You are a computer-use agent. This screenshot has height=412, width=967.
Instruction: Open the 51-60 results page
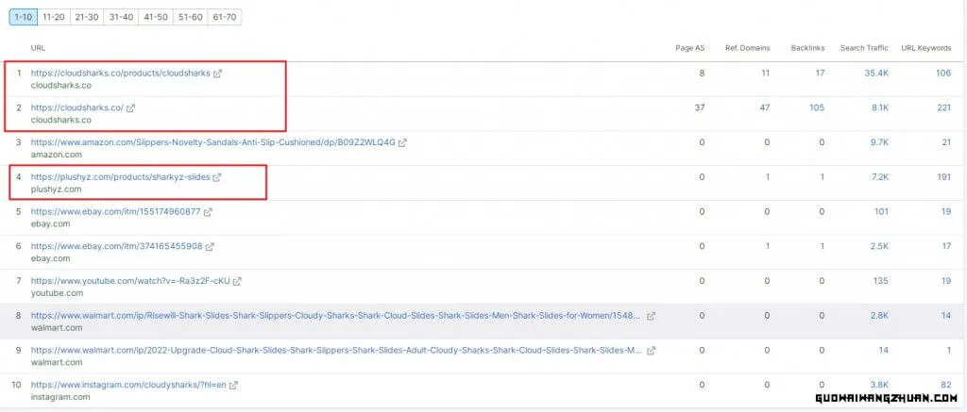(x=190, y=17)
